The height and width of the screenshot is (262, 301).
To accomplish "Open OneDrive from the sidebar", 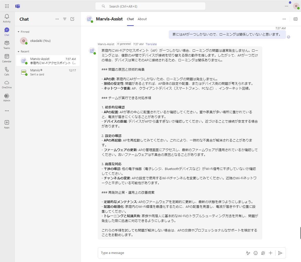I will coord(7,84).
